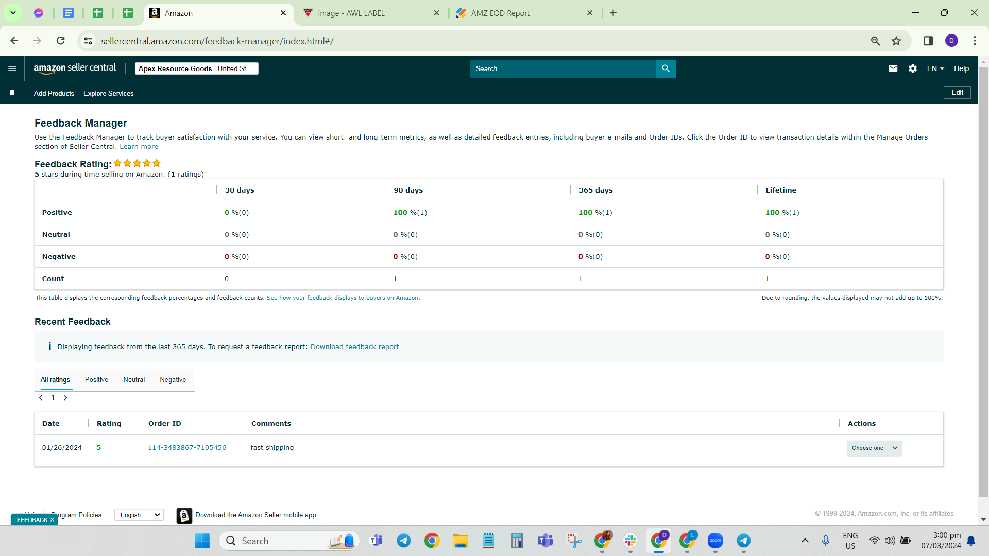Viewport: 989px width, 556px height.
Task: Follow the Learn more link
Action: point(139,147)
